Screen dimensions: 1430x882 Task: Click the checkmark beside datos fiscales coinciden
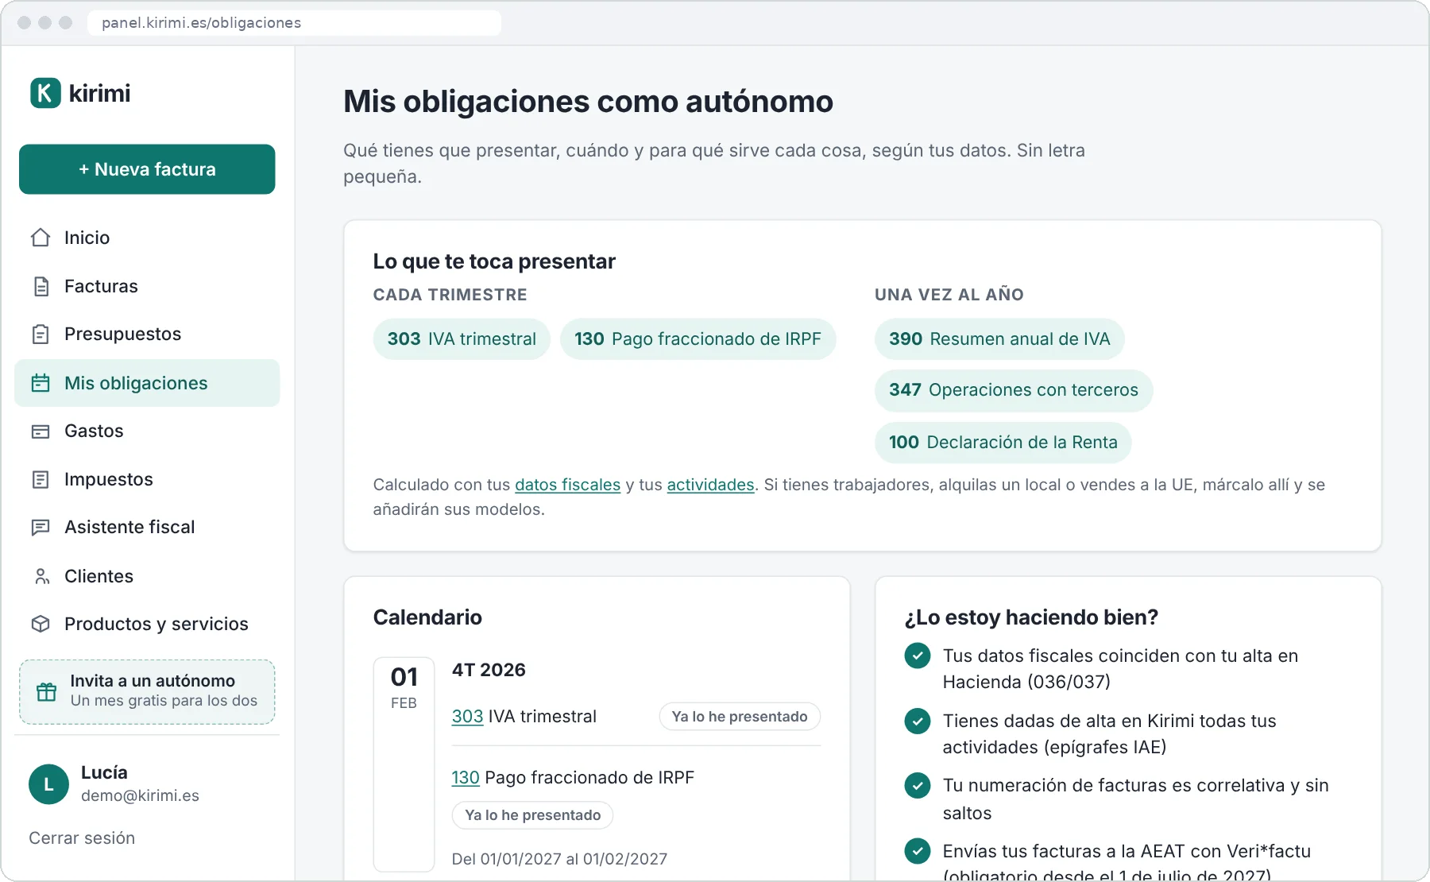tap(918, 656)
